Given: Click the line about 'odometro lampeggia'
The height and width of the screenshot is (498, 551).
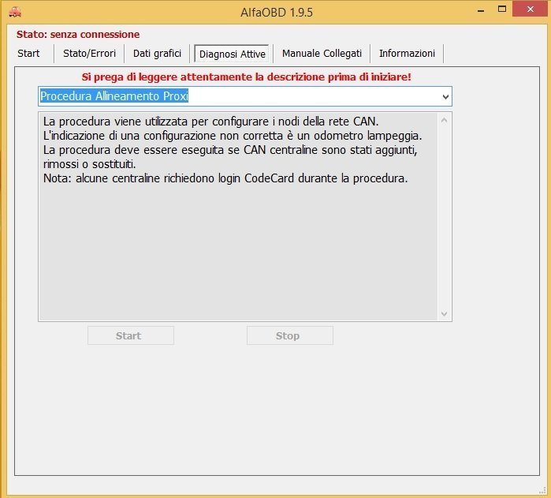Looking at the screenshot, I should pos(233,136).
